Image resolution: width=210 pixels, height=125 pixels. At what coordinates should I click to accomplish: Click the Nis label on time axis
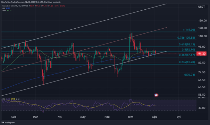tap(60, 117)
